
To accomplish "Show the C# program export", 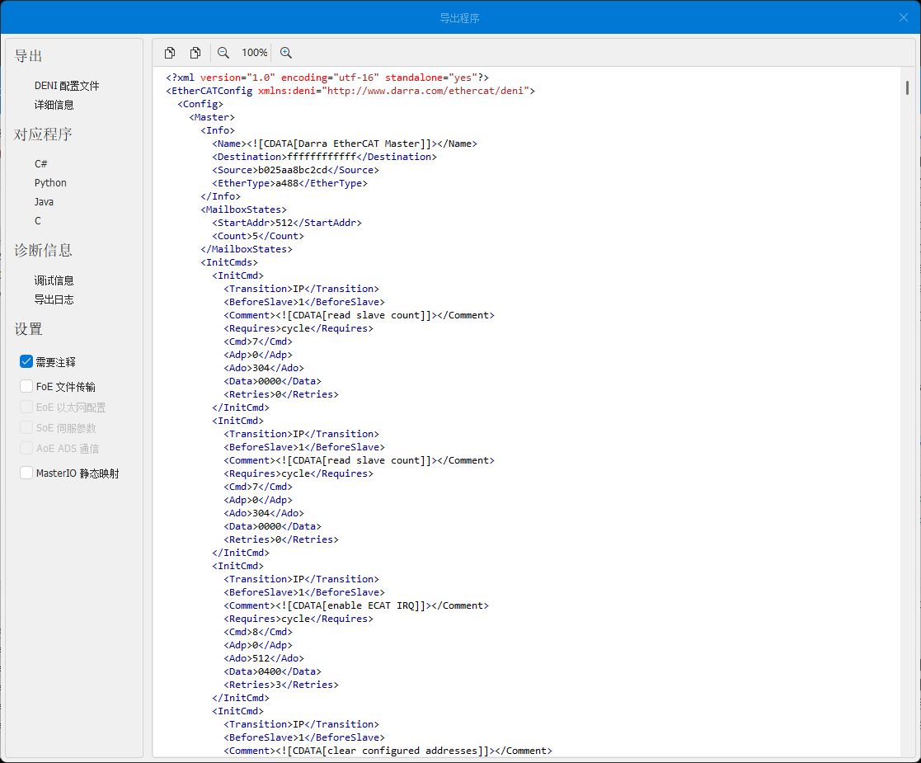I will 41,164.
